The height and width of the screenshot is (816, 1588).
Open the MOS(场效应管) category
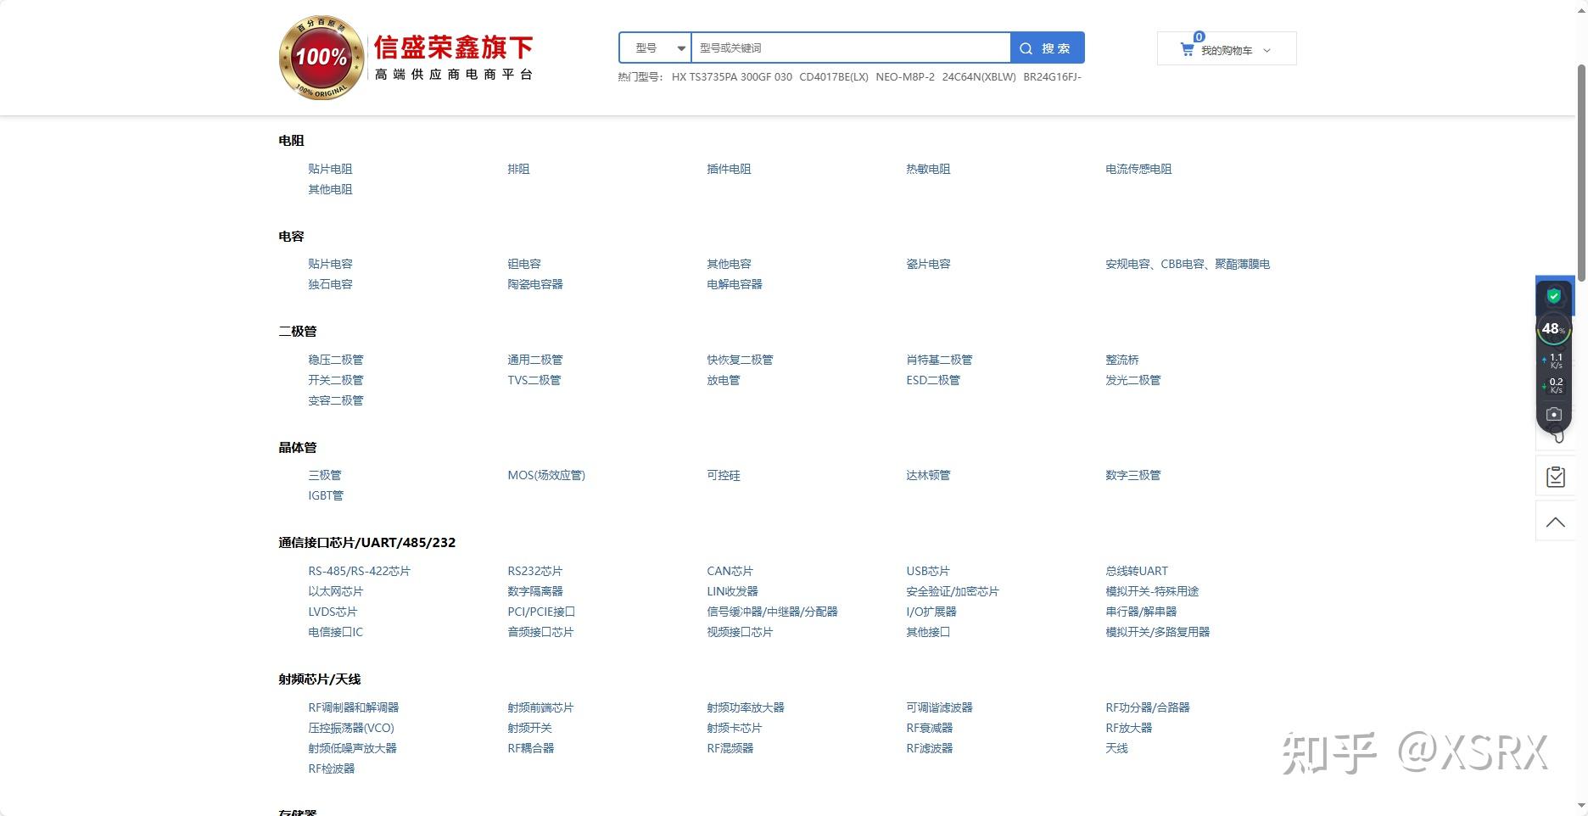tap(546, 475)
